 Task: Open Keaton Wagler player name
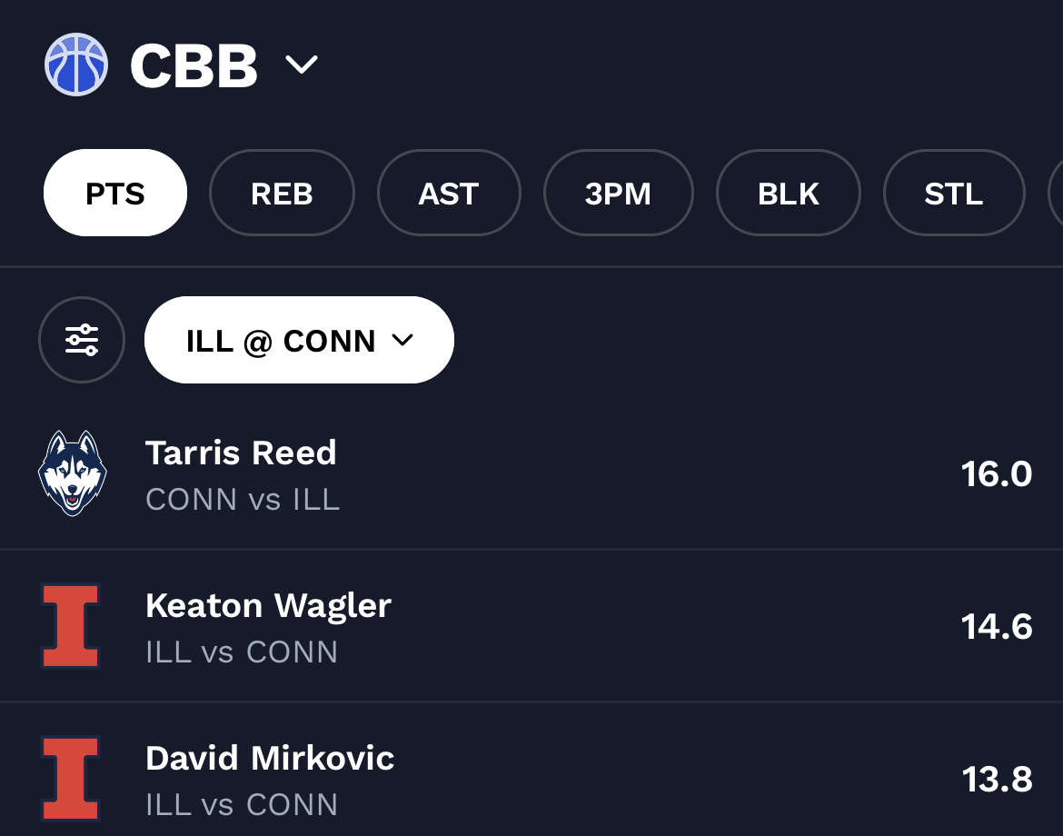tap(268, 605)
